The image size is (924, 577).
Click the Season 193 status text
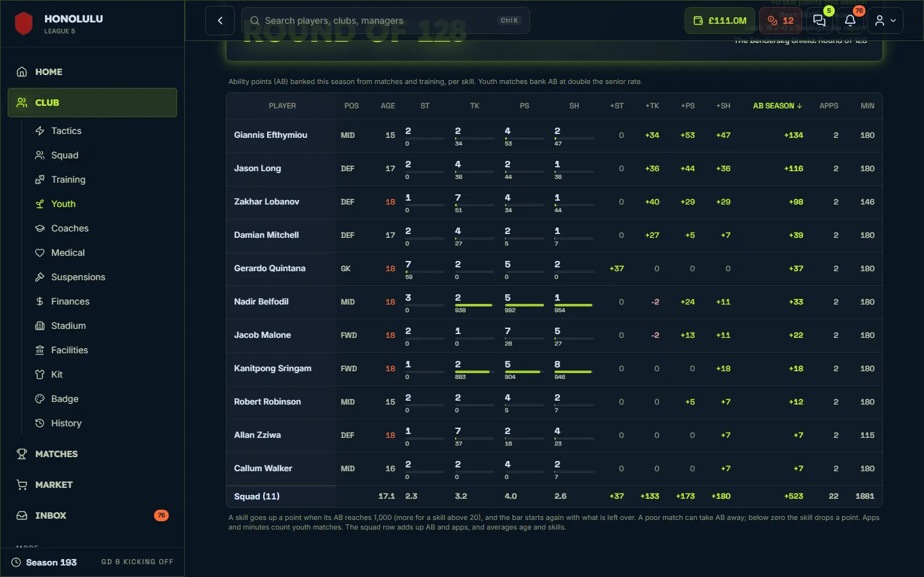tap(51, 562)
